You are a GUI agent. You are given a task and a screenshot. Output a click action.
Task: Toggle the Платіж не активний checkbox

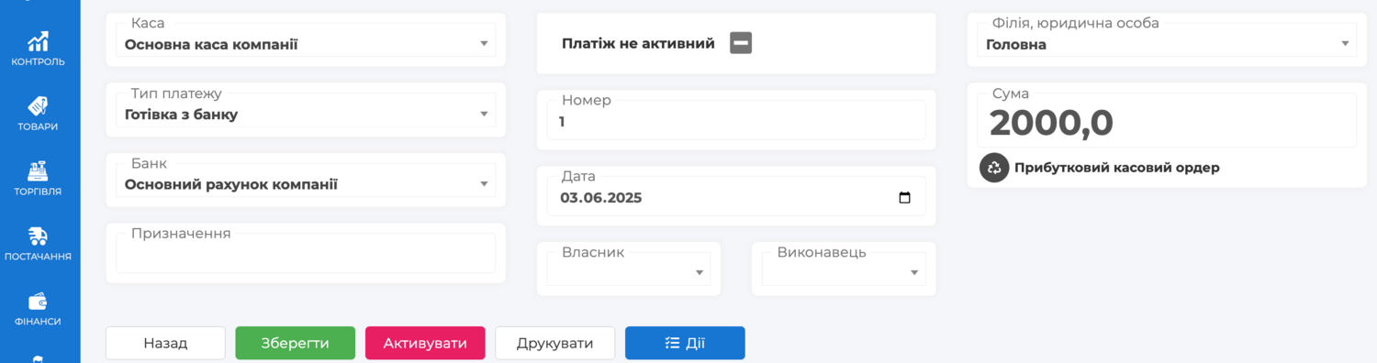741,43
